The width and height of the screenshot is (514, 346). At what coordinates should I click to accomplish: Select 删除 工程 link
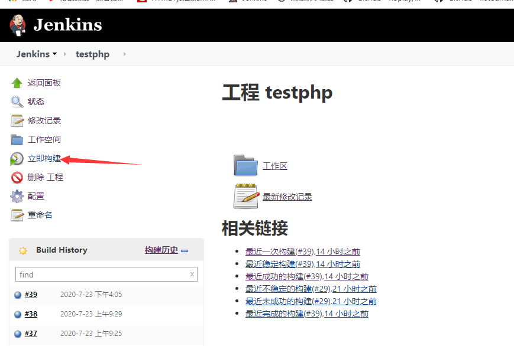[x=45, y=177]
